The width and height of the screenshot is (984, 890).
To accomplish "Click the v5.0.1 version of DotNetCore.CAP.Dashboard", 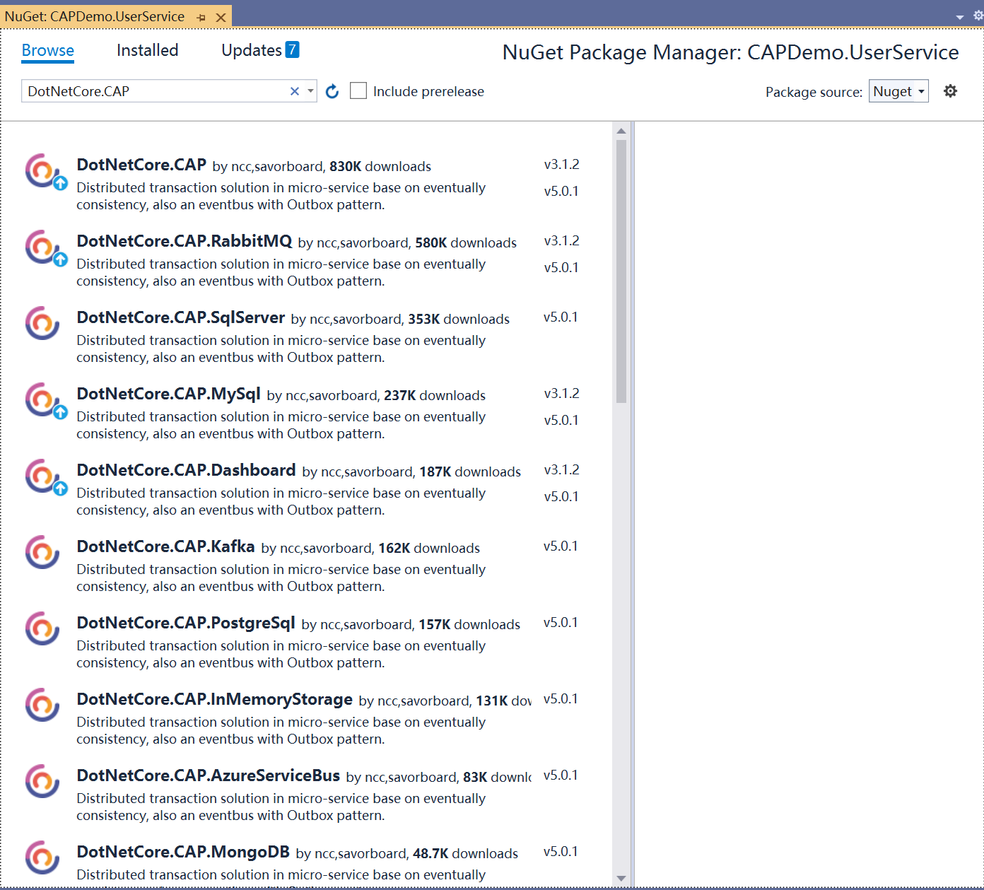I will point(561,497).
